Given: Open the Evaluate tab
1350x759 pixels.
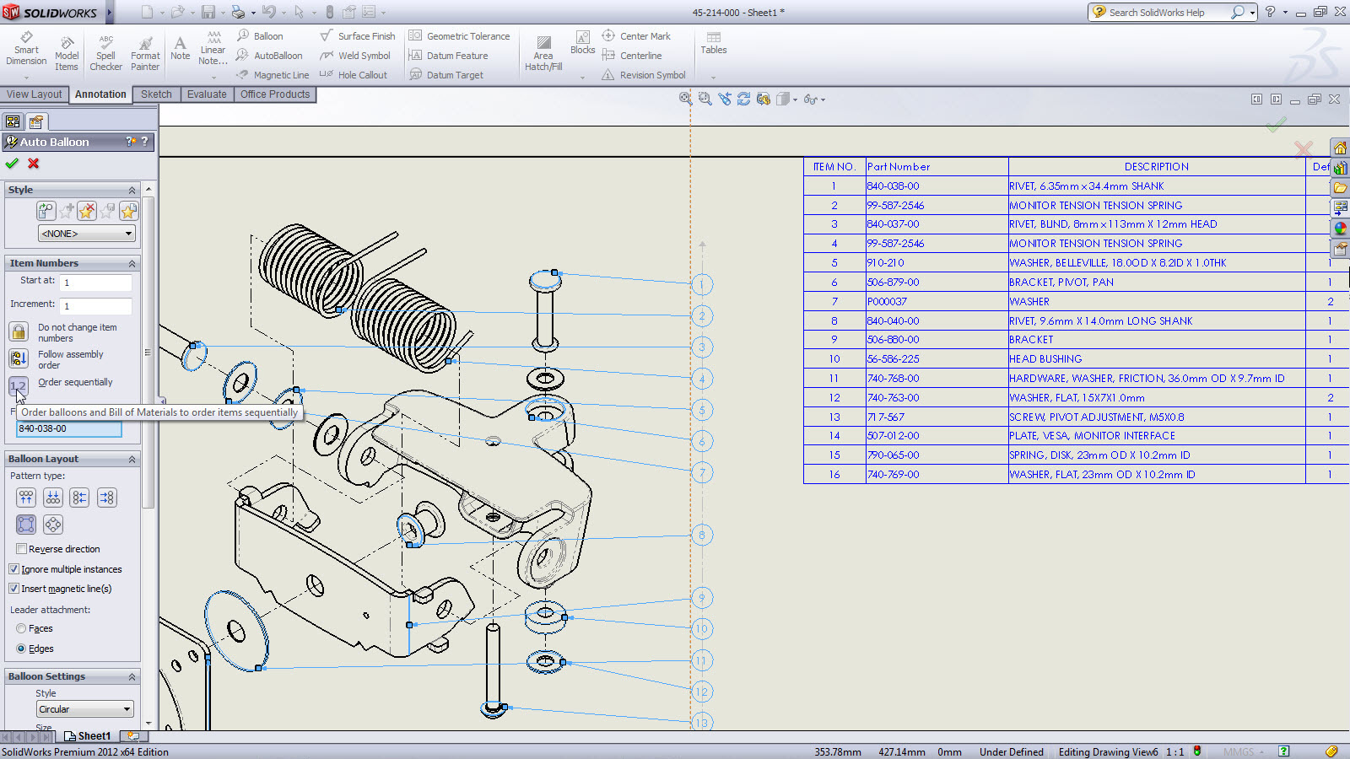Looking at the screenshot, I should (207, 94).
